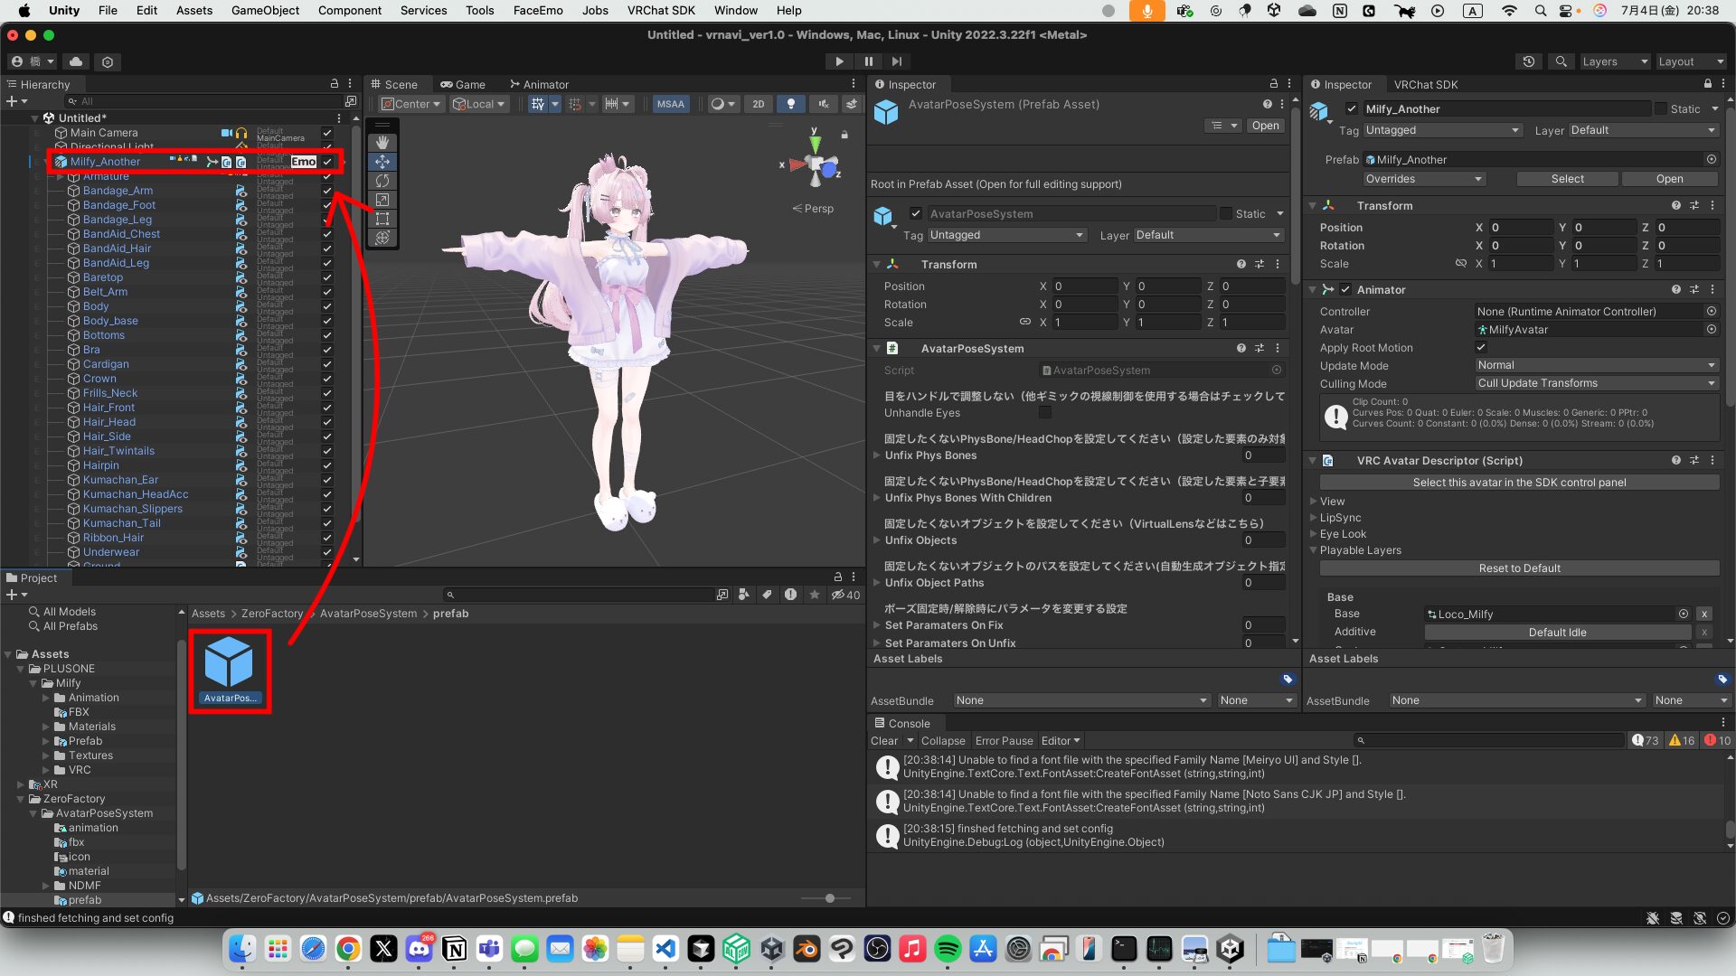Toggle 2D mode in Scene view

759,104
